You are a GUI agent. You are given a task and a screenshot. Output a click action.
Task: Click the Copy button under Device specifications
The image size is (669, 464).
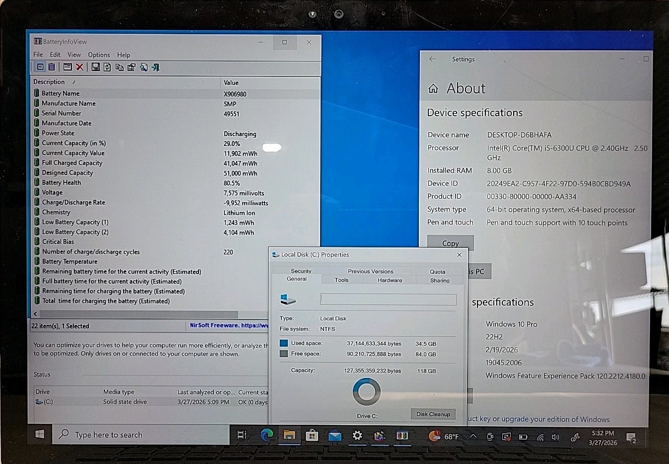coord(450,243)
